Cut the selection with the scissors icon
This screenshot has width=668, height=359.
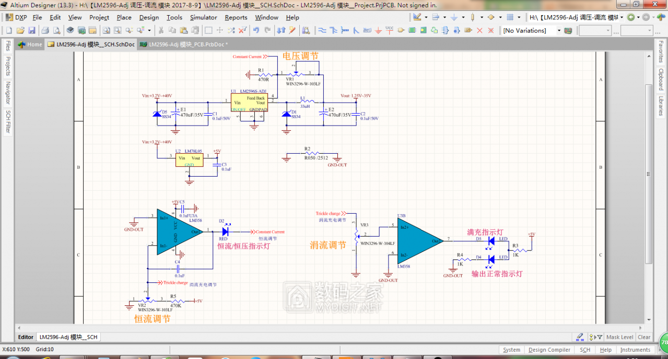click(161, 31)
